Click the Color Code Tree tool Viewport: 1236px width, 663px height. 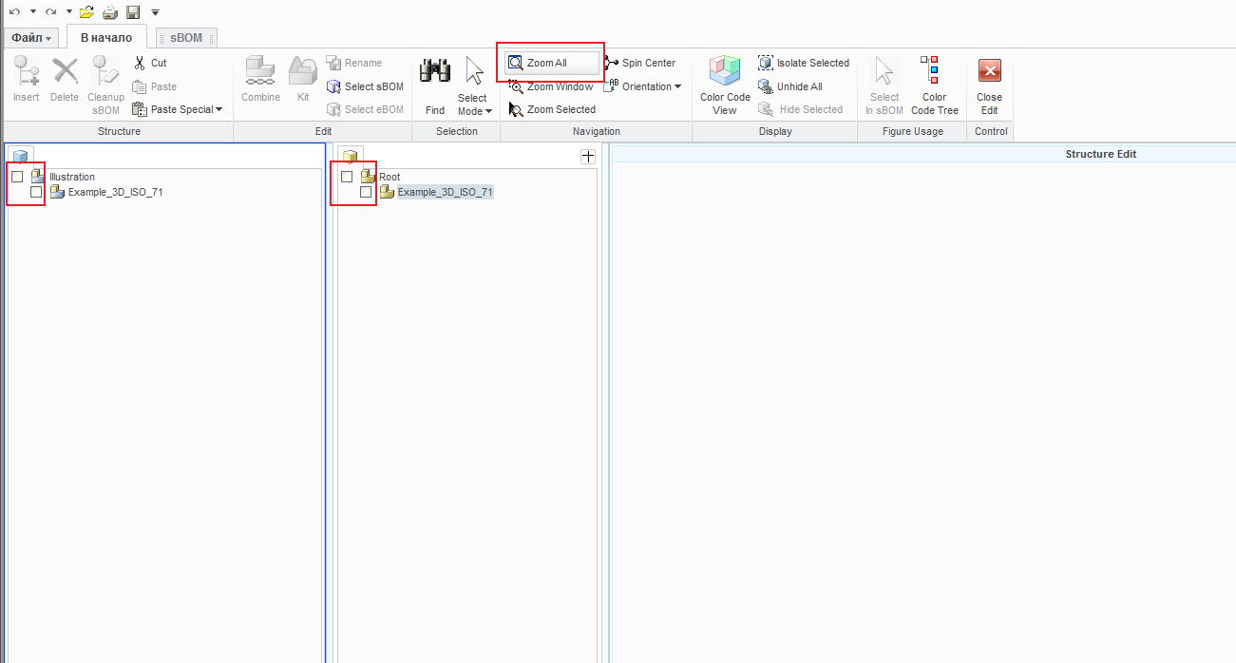pos(935,85)
